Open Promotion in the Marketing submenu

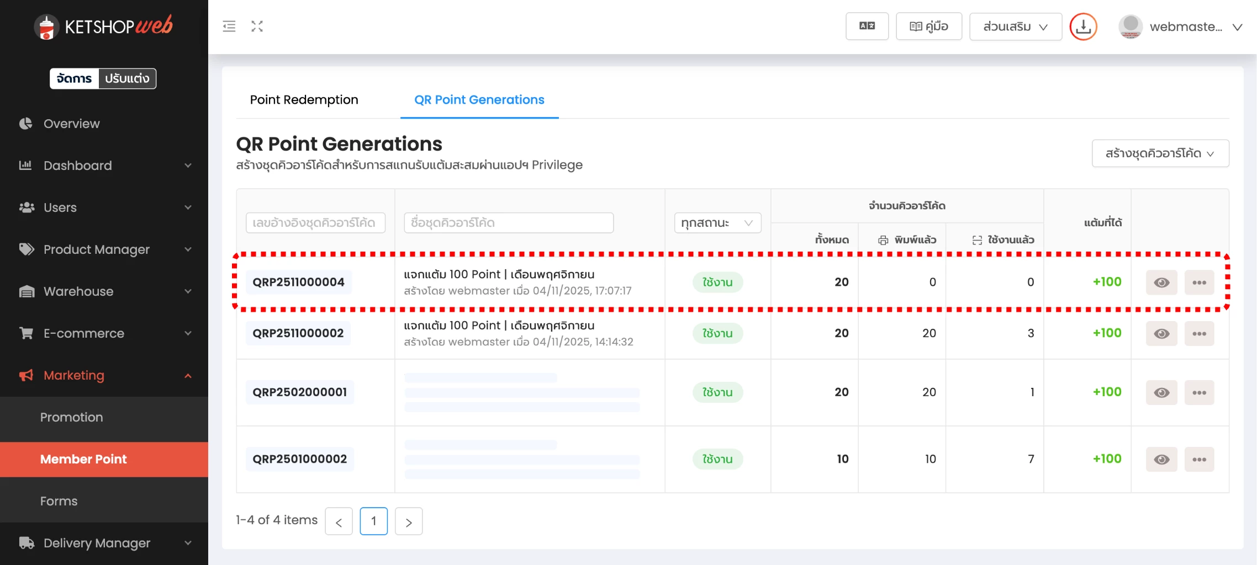72,417
